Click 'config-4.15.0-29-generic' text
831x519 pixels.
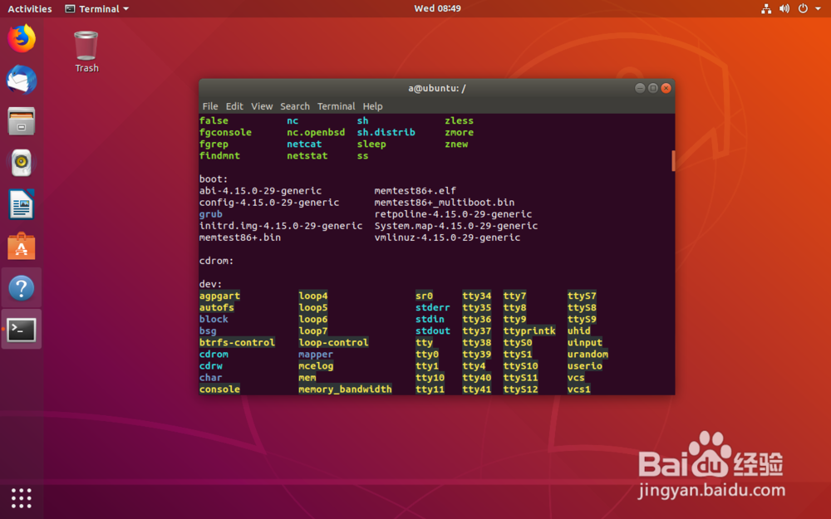click(269, 203)
